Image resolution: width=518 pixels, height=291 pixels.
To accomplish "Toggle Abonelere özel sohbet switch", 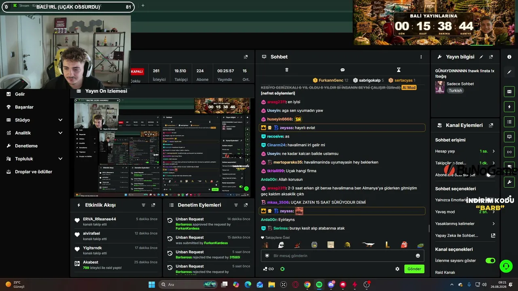I will [490, 175].
